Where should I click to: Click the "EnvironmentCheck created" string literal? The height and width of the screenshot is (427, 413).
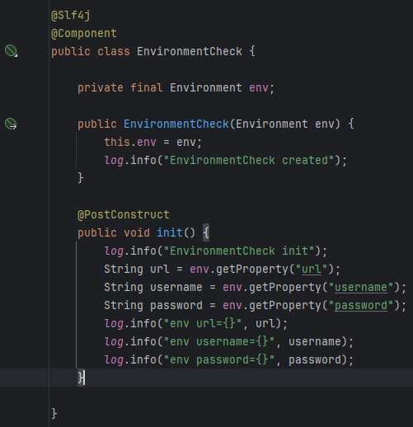click(249, 160)
